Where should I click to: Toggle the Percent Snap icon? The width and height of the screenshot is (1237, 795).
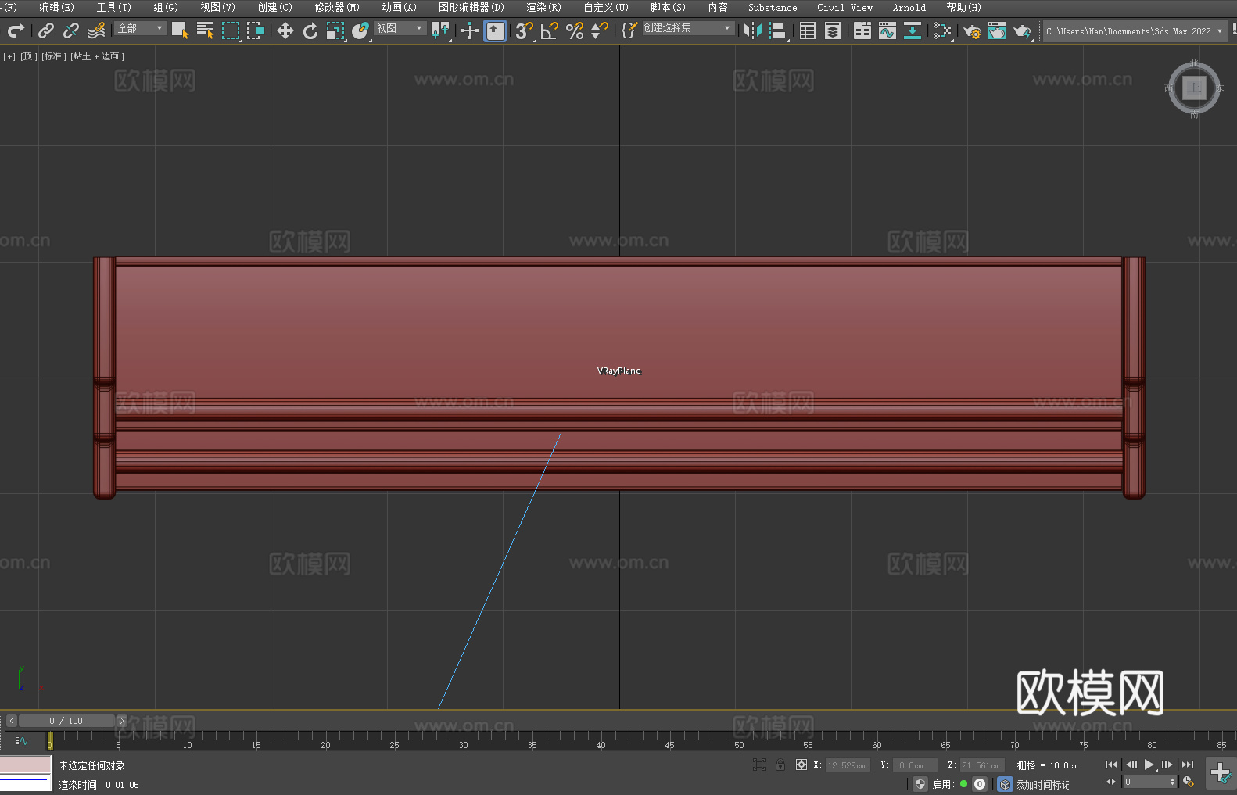(x=575, y=30)
